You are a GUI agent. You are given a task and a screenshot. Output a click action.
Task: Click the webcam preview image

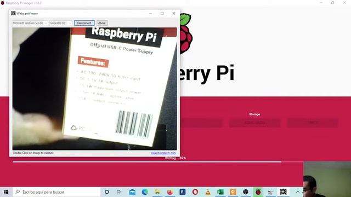pos(94,89)
